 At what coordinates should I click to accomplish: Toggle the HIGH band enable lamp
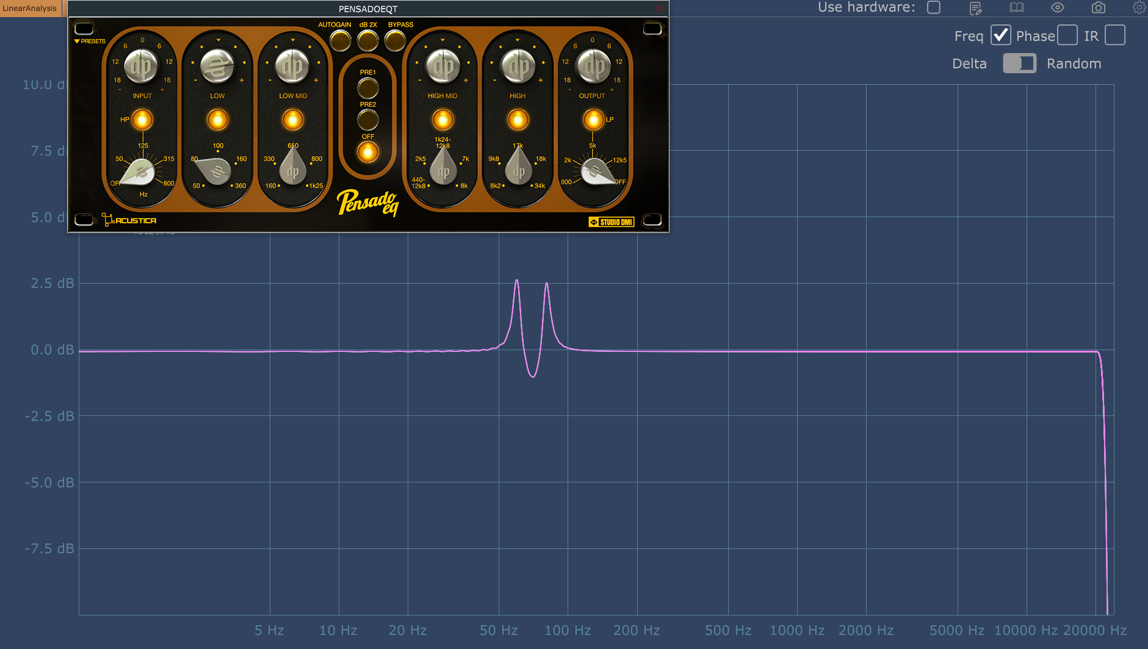pos(518,120)
